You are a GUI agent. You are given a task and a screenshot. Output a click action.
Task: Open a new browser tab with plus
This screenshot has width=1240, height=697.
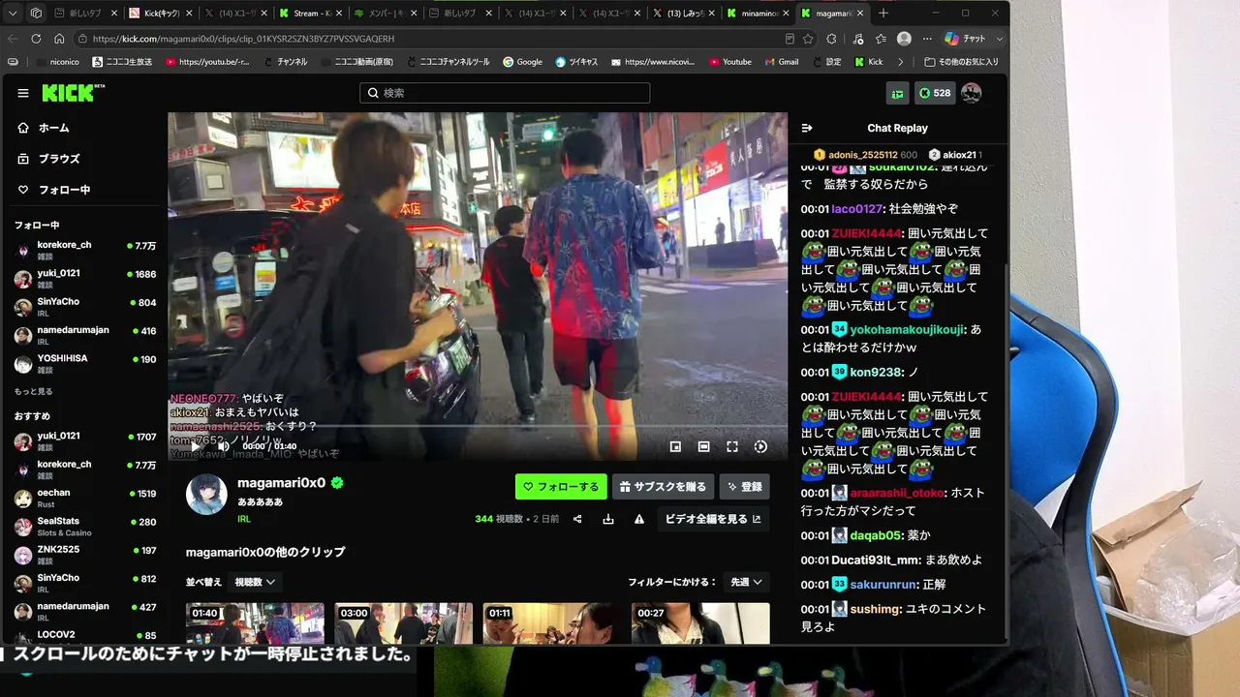[x=883, y=14]
